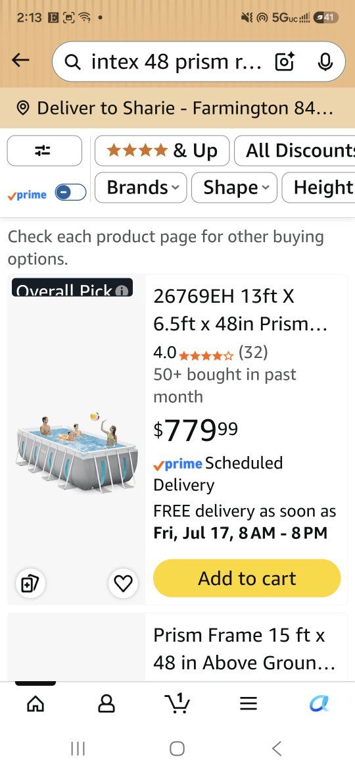Toggle the Prime filter switch
Screen dimensions: 355x770
(x=70, y=193)
